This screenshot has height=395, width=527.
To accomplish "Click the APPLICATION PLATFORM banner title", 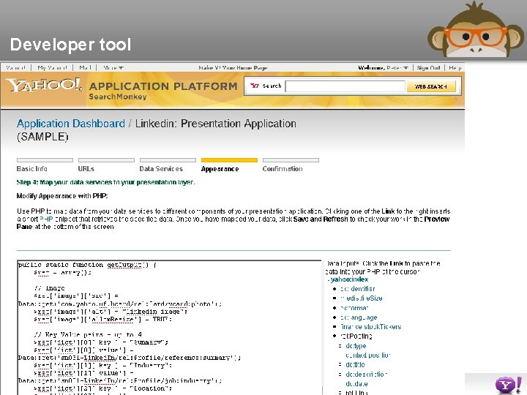I will pos(163,86).
